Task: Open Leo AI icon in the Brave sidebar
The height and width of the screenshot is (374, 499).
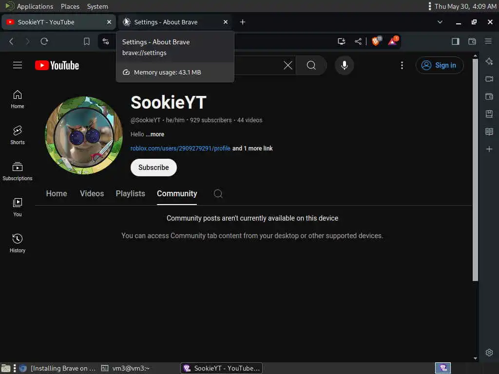Action: point(489,61)
